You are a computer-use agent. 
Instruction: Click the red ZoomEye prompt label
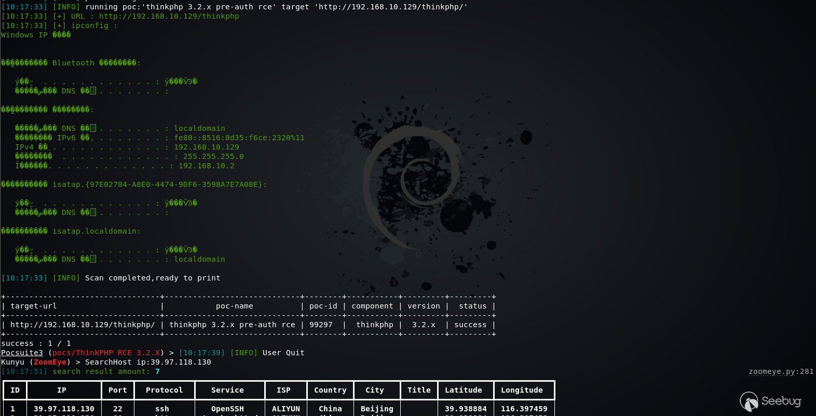pos(50,362)
